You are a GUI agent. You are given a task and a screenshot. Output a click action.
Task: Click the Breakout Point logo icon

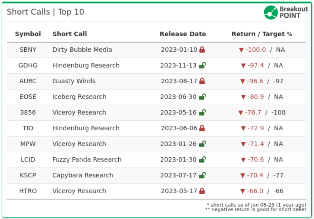tap(271, 12)
